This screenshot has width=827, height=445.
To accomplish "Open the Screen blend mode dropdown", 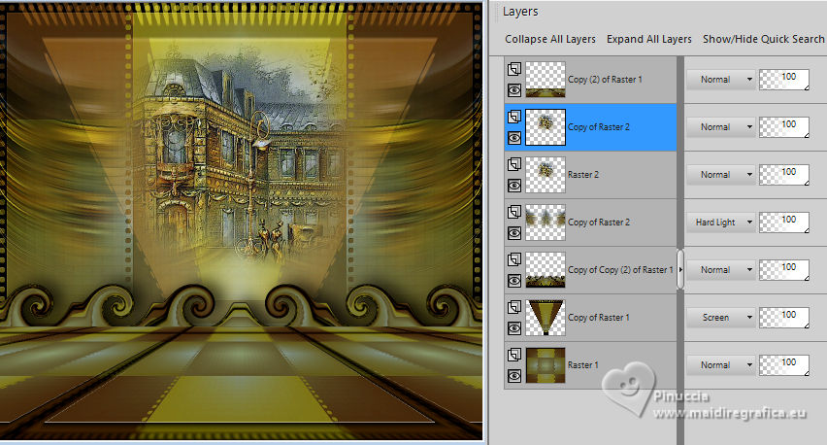I will [720, 318].
